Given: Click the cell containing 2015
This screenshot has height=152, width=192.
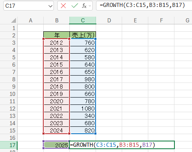Looking at the screenshot, I should [x=56, y=65].
